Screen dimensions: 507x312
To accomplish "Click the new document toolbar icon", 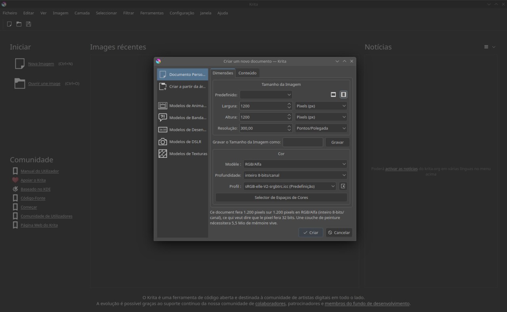I will [9, 24].
